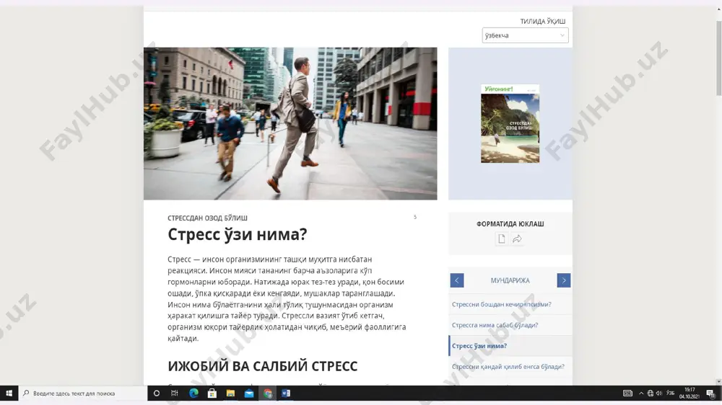Screen dimensions: 722x405
Task: Click the page vertical scrollbar thumb
Action: [719, 59]
